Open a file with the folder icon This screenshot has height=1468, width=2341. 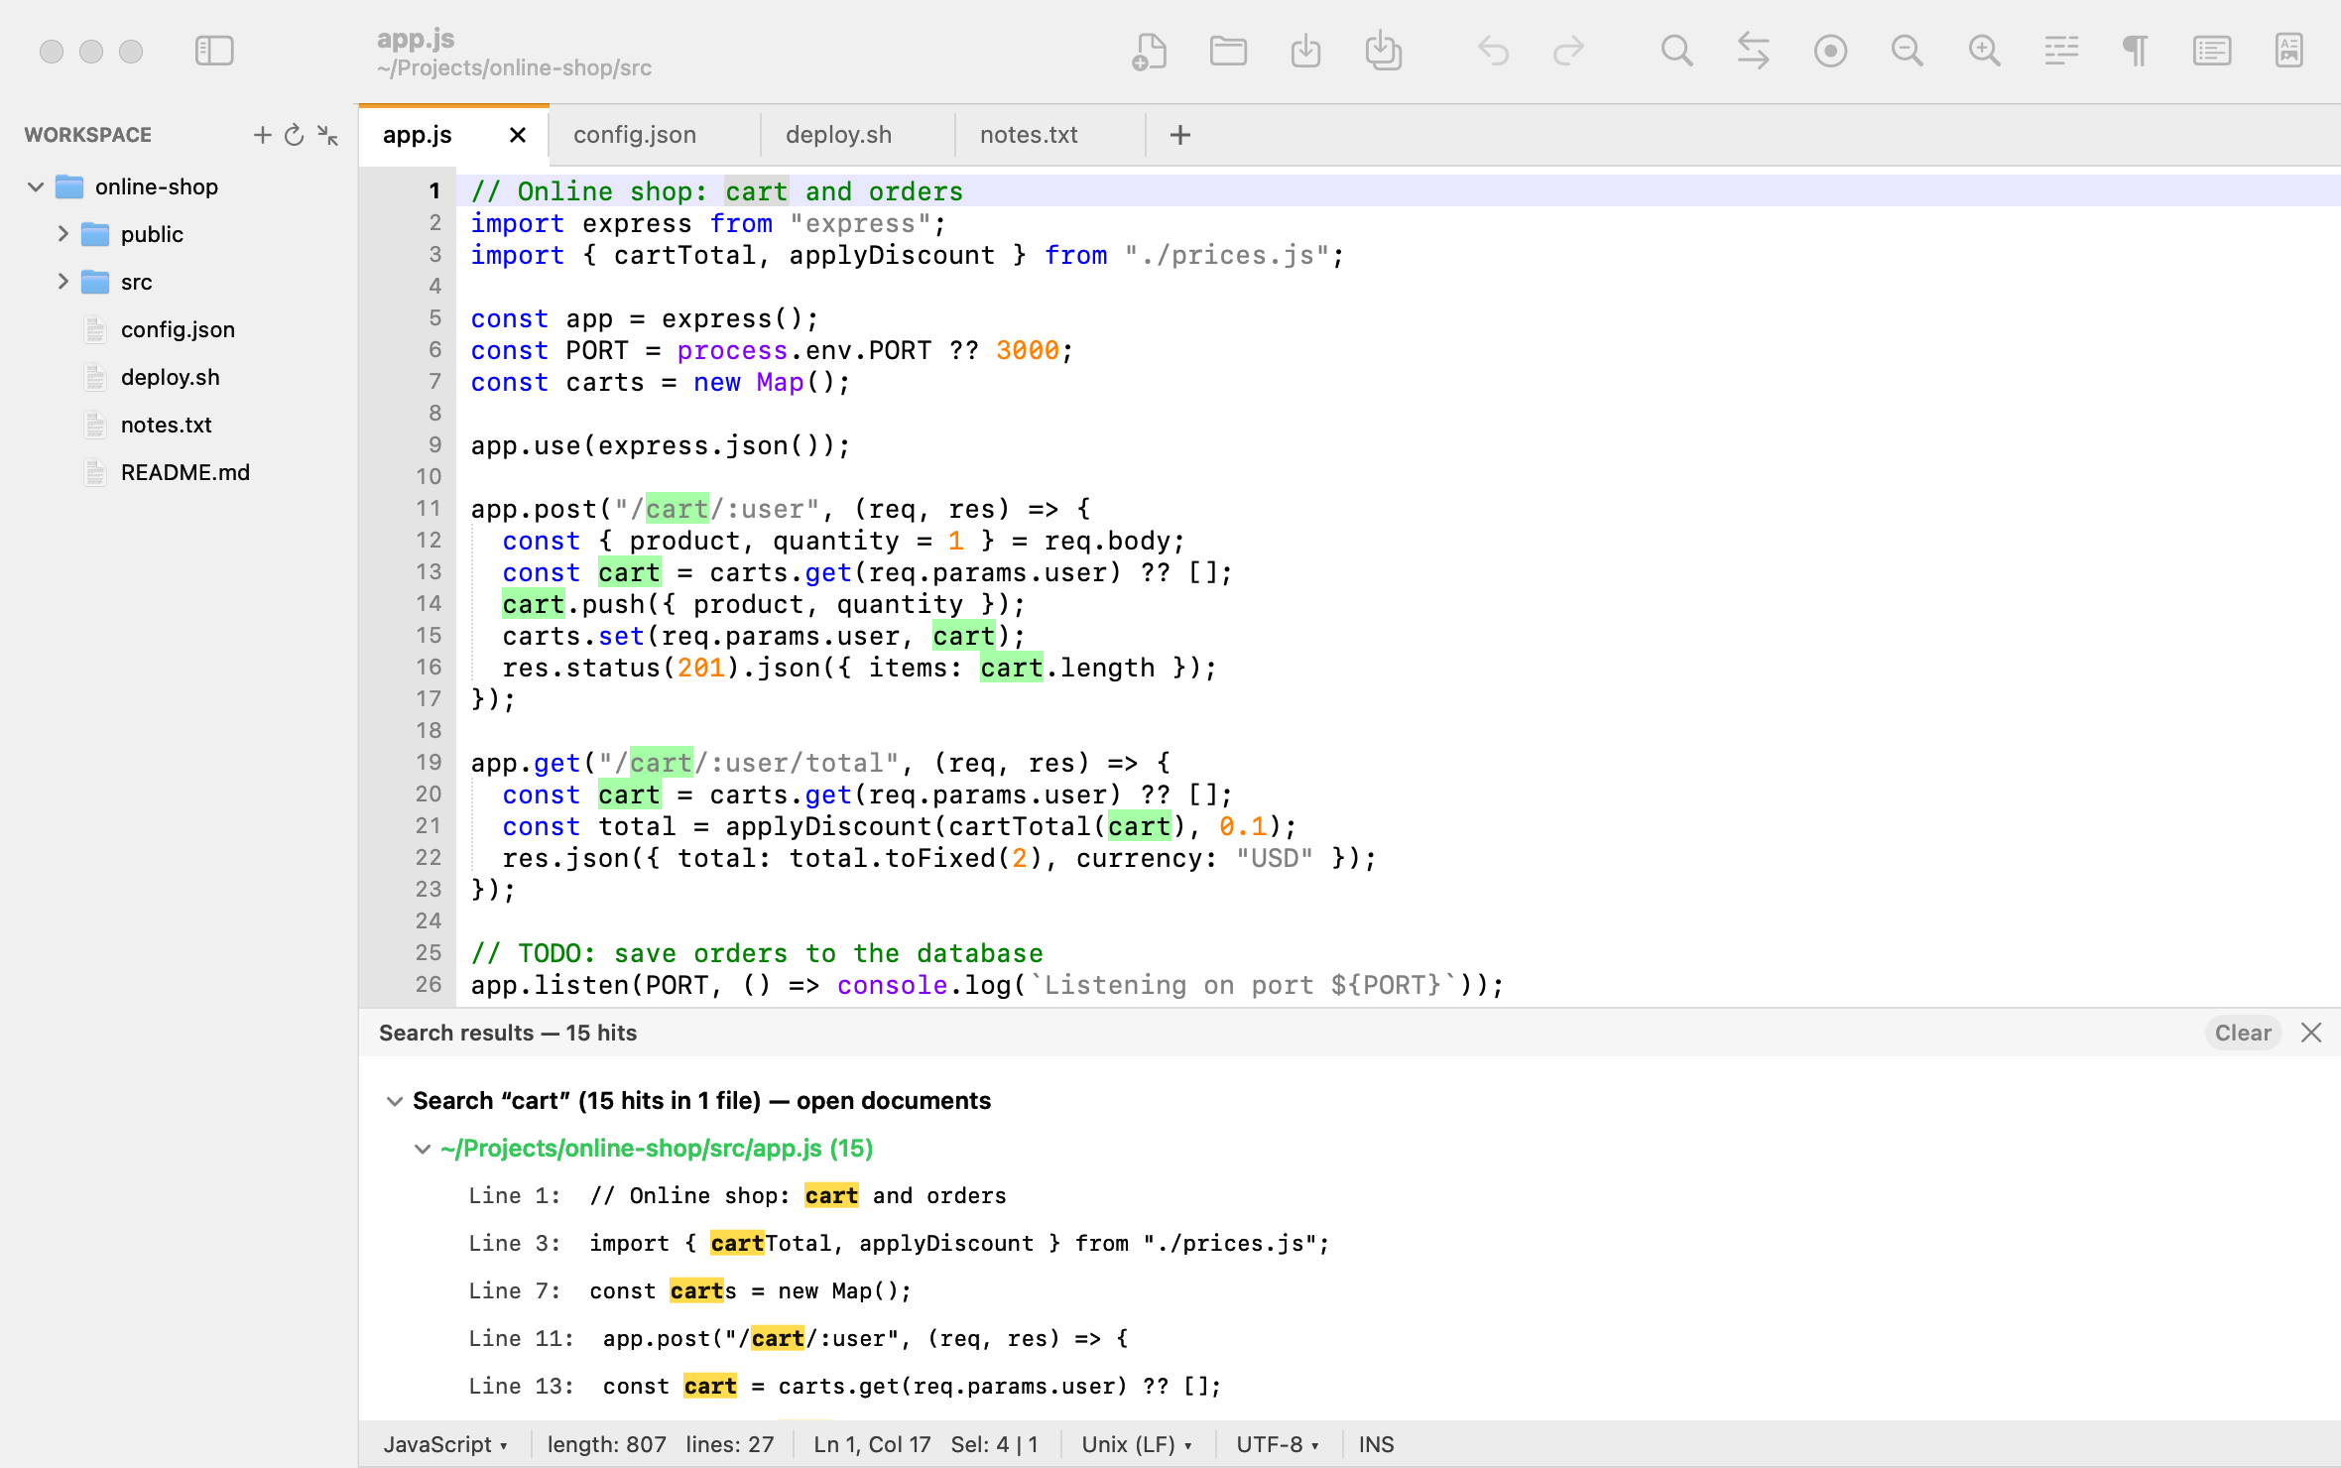tap(1228, 51)
